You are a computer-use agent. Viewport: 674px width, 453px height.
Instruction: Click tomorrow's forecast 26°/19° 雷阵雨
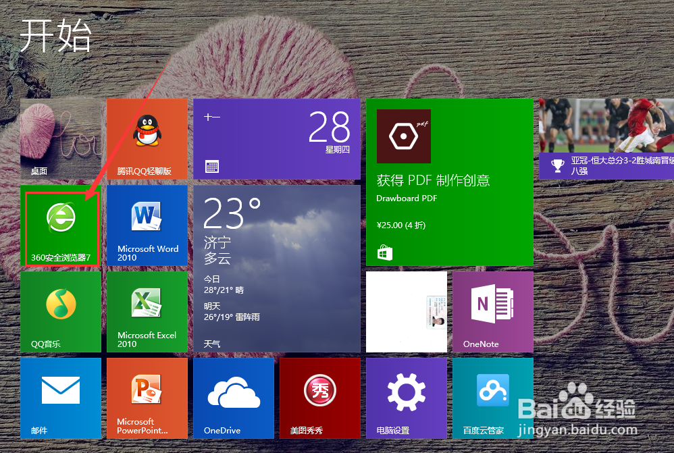pos(232,317)
